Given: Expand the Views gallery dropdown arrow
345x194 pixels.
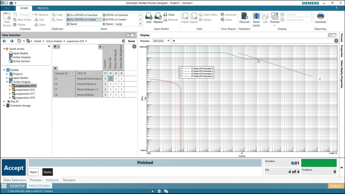Looking at the screenshot, I should click(x=140, y=24).
